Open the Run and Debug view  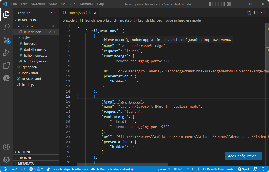(6, 53)
